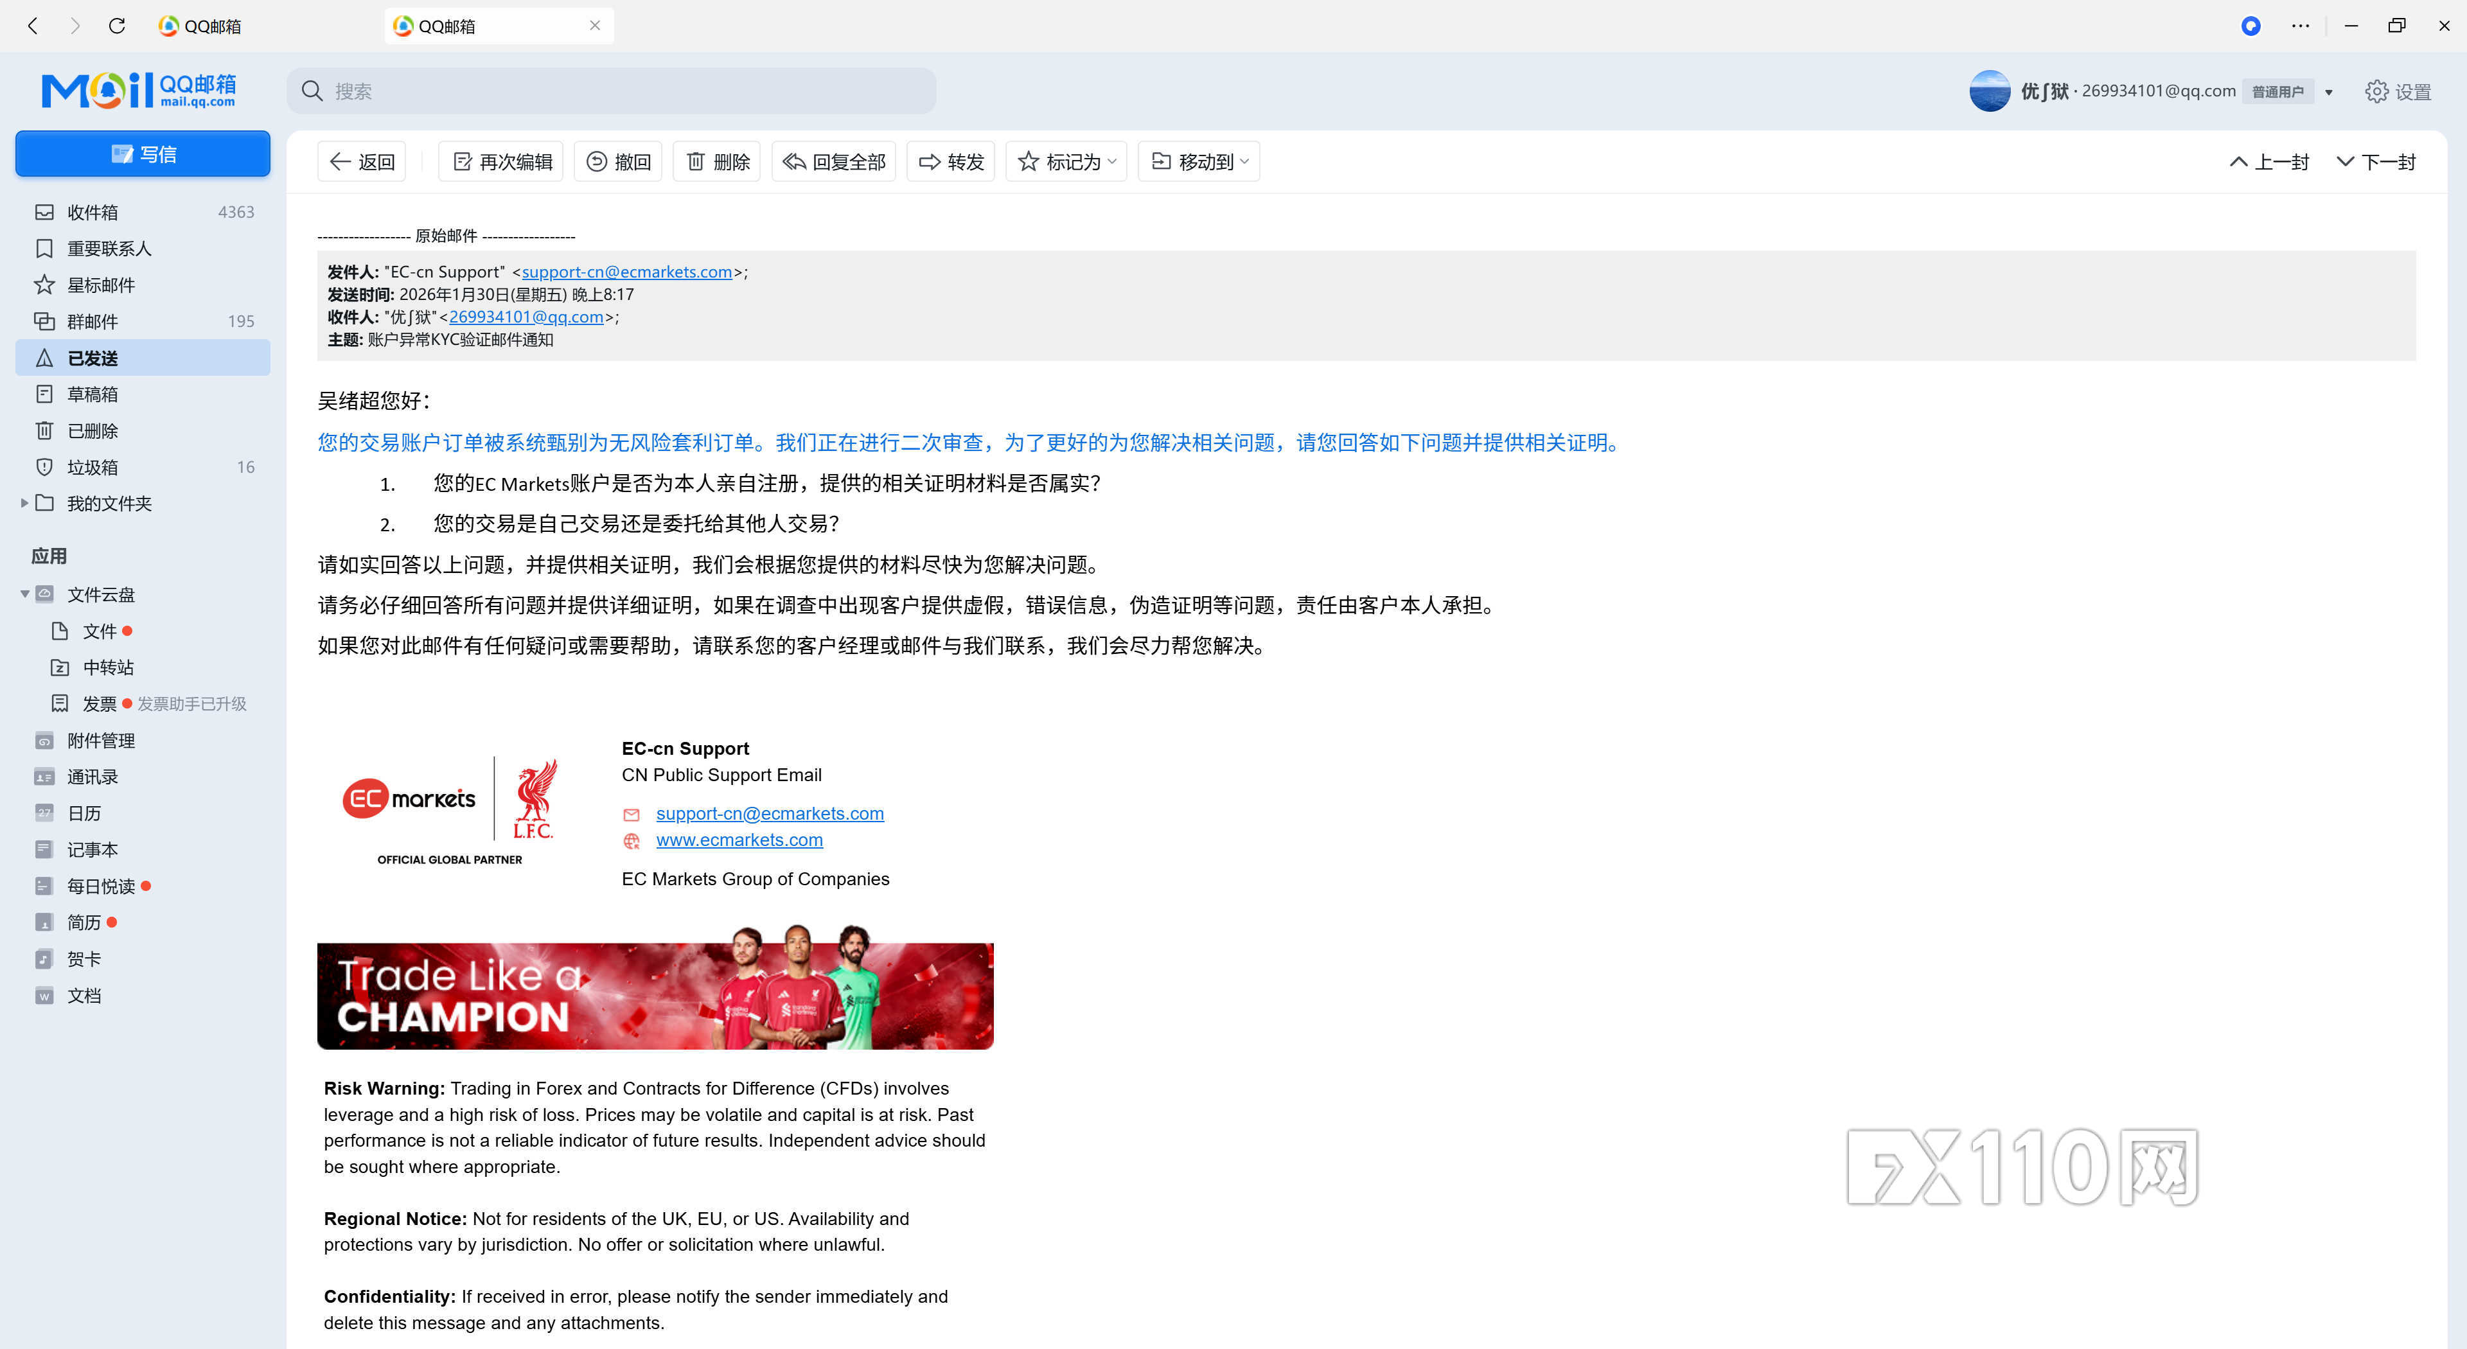2467x1349 pixels.
Task: Click the user avatar picture
Action: click(x=1989, y=91)
